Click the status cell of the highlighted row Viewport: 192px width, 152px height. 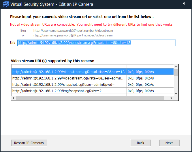[x=150, y=72]
